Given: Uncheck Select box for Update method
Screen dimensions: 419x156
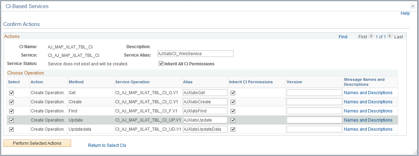Looking at the screenshot, I should click(x=11, y=120).
